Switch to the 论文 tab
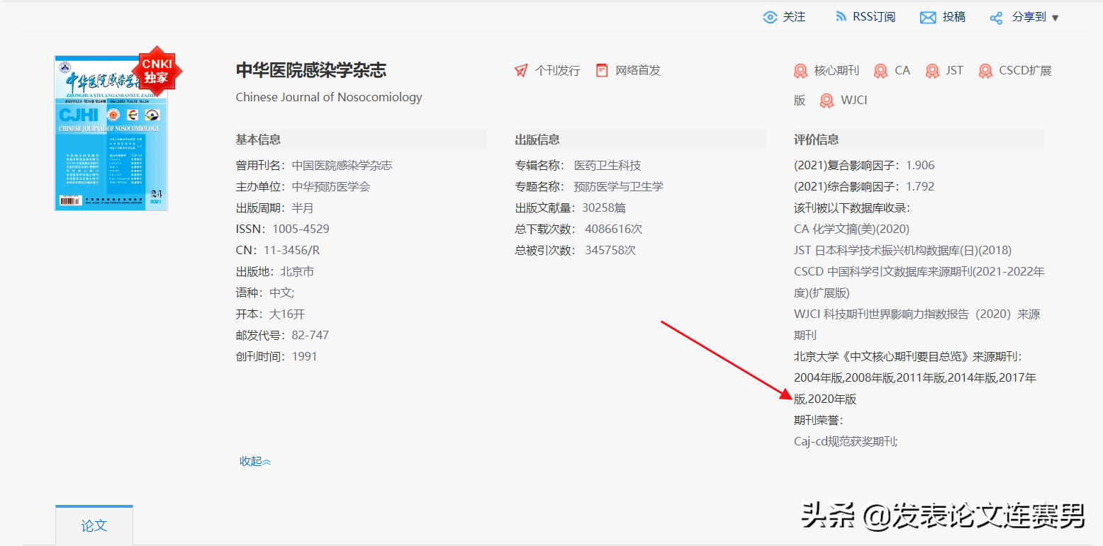 click(94, 525)
